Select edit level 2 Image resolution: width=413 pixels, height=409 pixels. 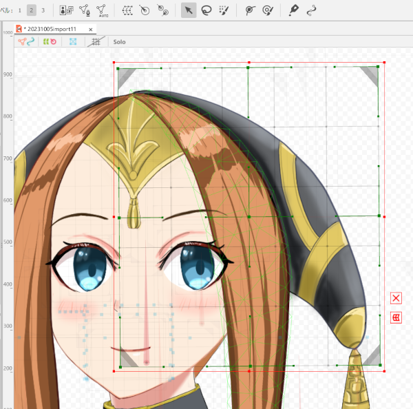pos(32,10)
